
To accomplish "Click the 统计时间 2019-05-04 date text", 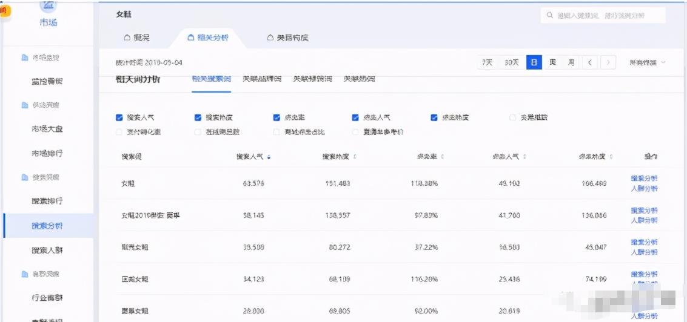I will 149,62.
